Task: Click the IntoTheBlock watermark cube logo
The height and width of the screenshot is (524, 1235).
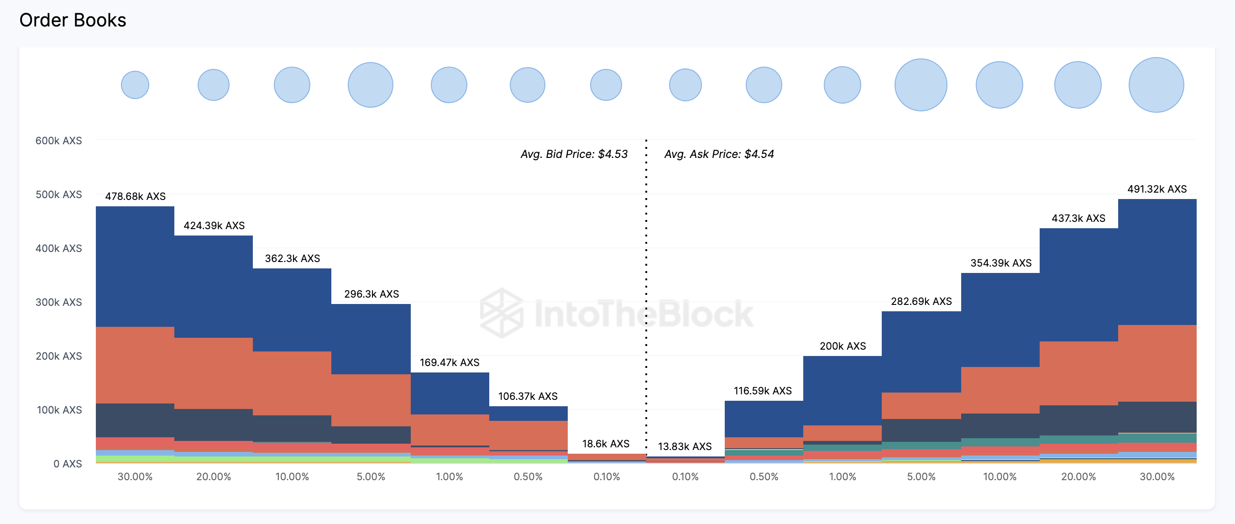Action: pos(501,313)
